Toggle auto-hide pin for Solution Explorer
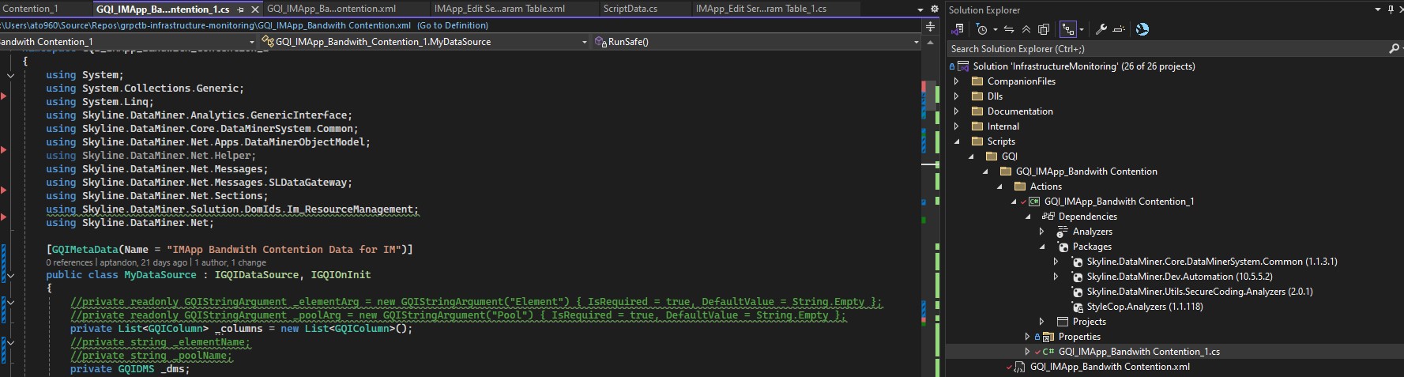Viewport: 1404px width, 377px height. point(1391,9)
